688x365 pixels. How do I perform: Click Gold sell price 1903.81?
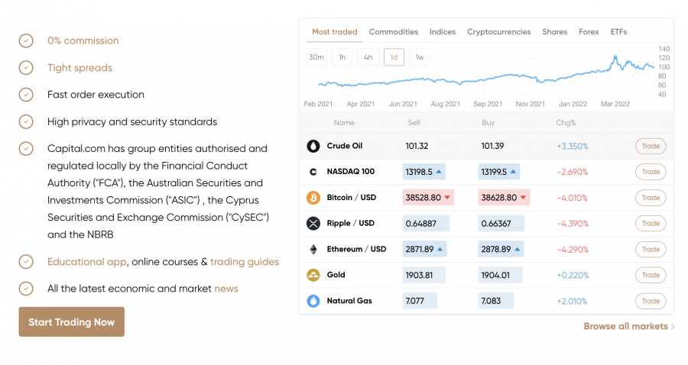tap(424, 275)
